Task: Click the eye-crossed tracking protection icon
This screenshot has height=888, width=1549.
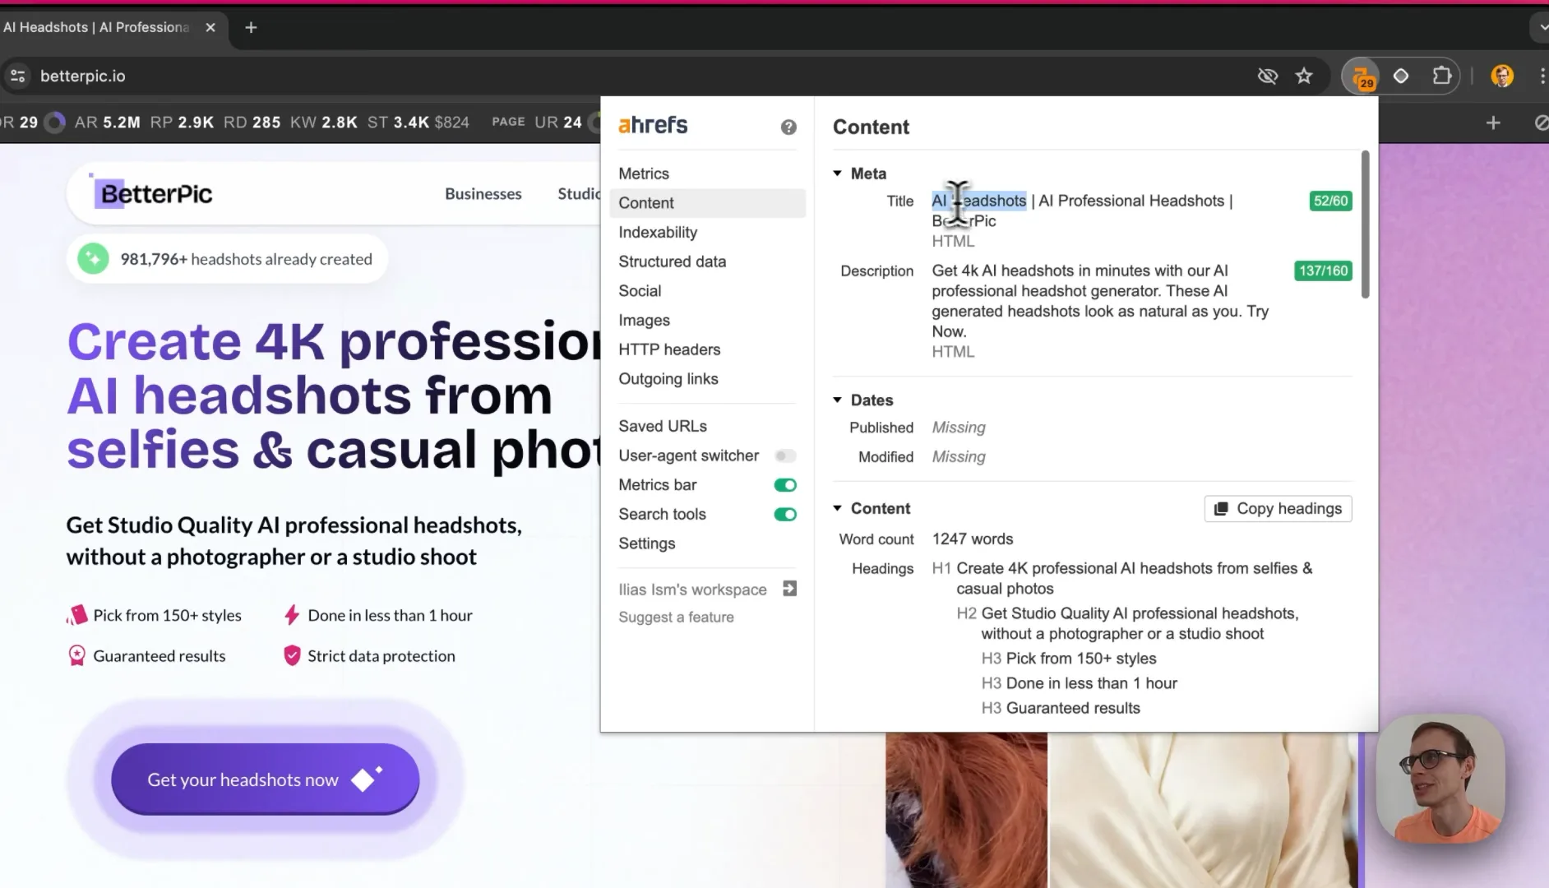Action: [x=1267, y=76]
